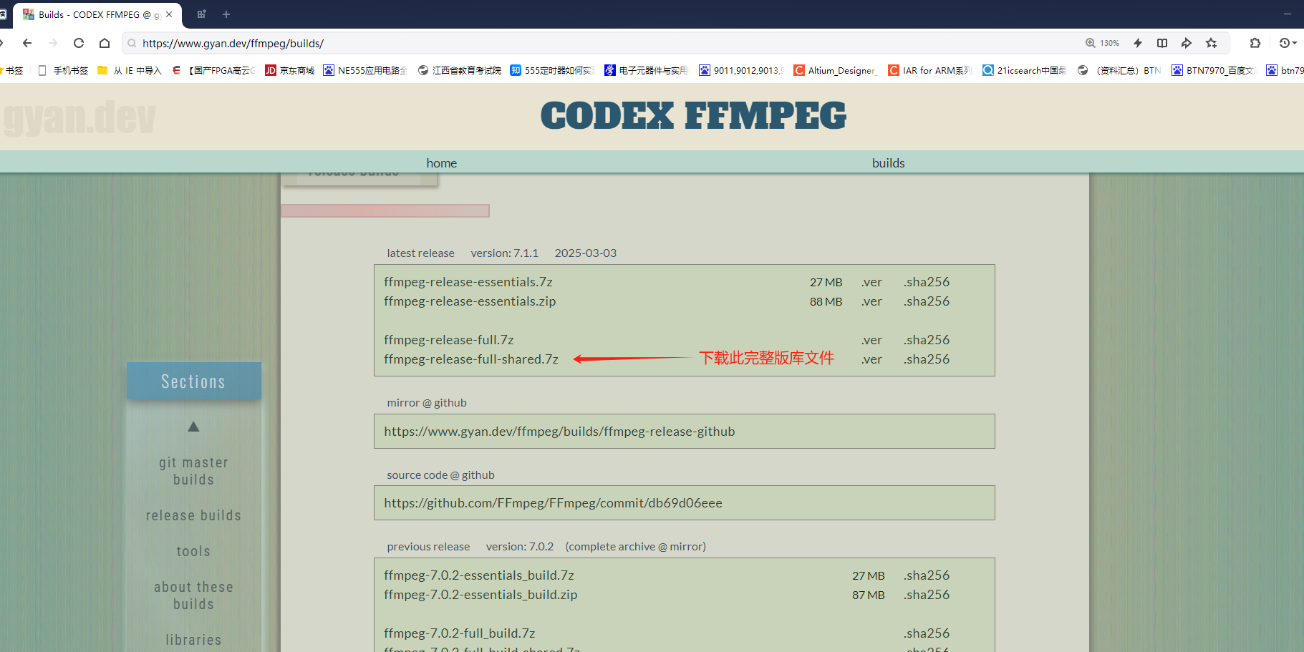Download ffmpeg-release-essentials.7z
Viewport: 1304px width, 652px height.
(x=468, y=282)
